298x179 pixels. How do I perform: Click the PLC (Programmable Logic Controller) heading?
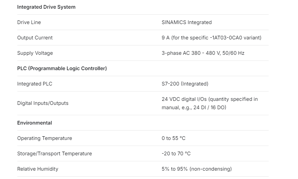click(62, 68)
